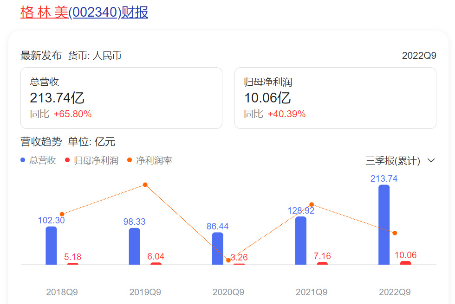
Task: Click the blue 总营收 legend dot
Action: pyautogui.click(x=23, y=160)
